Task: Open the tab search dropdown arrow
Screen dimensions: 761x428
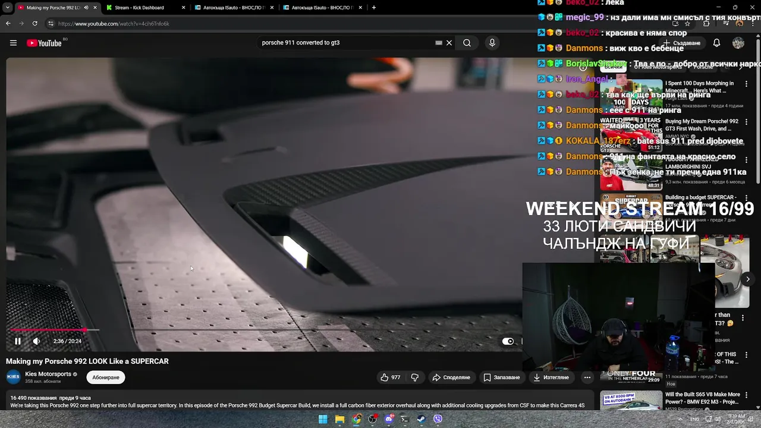Action: (8, 8)
